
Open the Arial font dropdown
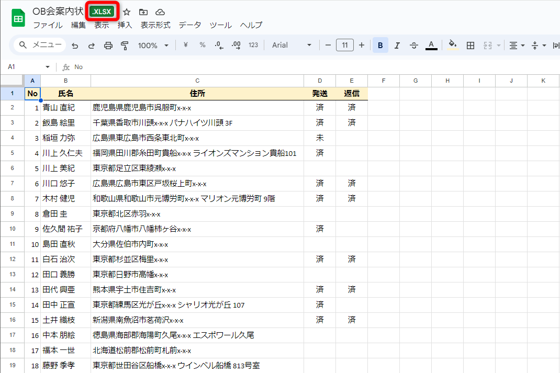(291, 45)
